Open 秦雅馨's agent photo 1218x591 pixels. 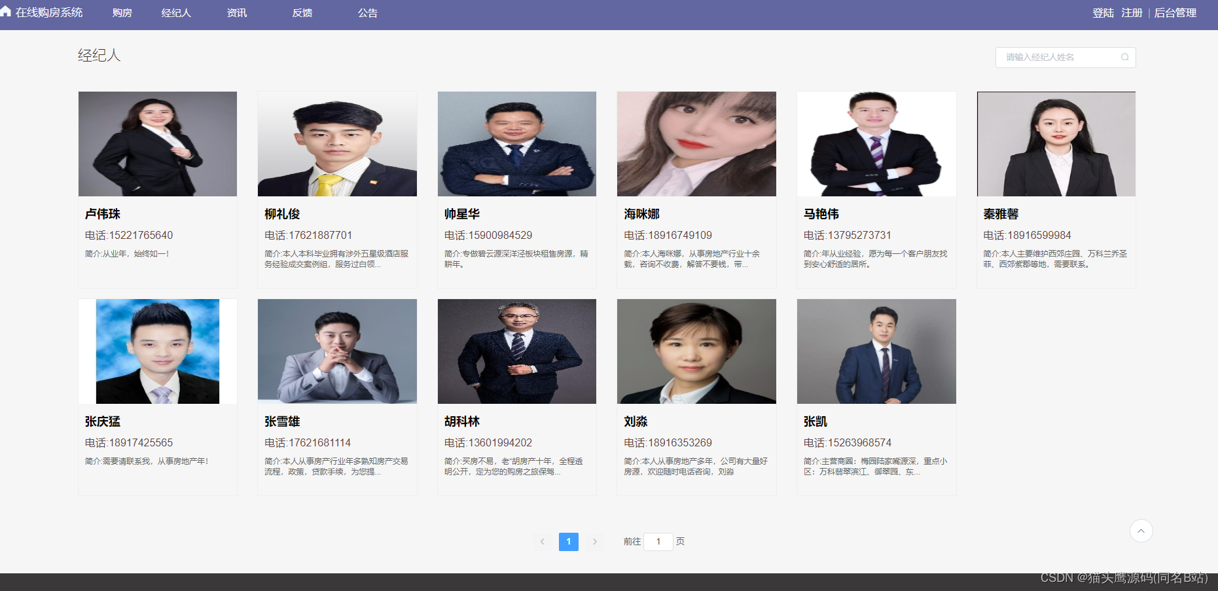(1056, 144)
